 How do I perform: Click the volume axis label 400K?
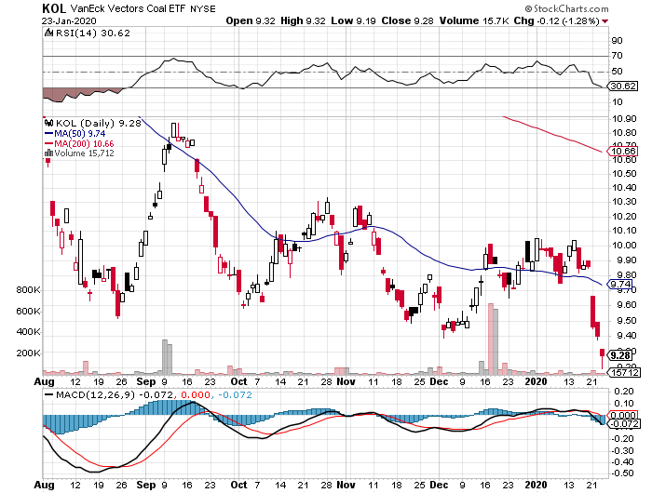pyautogui.click(x=28, y=332)
